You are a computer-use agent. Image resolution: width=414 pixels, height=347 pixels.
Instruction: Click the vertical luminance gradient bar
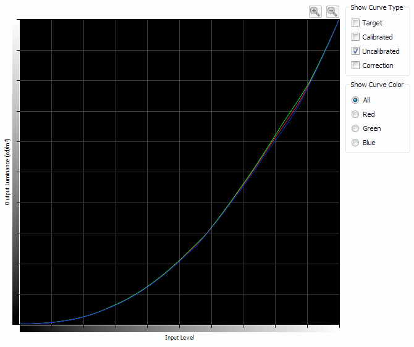[16, 172]
